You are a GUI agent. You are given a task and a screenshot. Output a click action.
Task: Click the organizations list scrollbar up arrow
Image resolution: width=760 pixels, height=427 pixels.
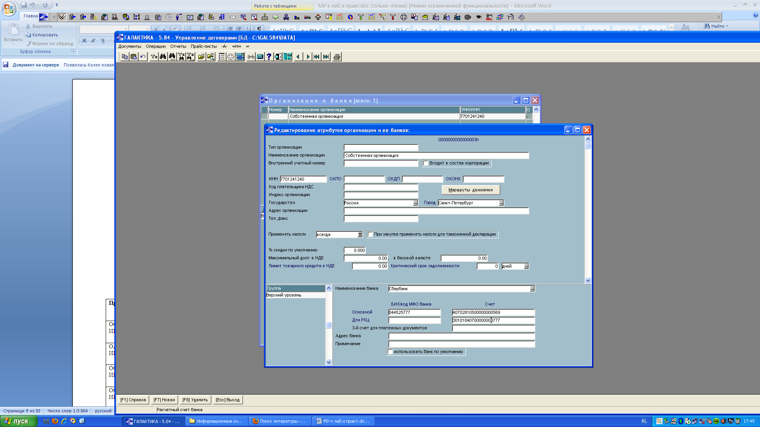point(536,110)
